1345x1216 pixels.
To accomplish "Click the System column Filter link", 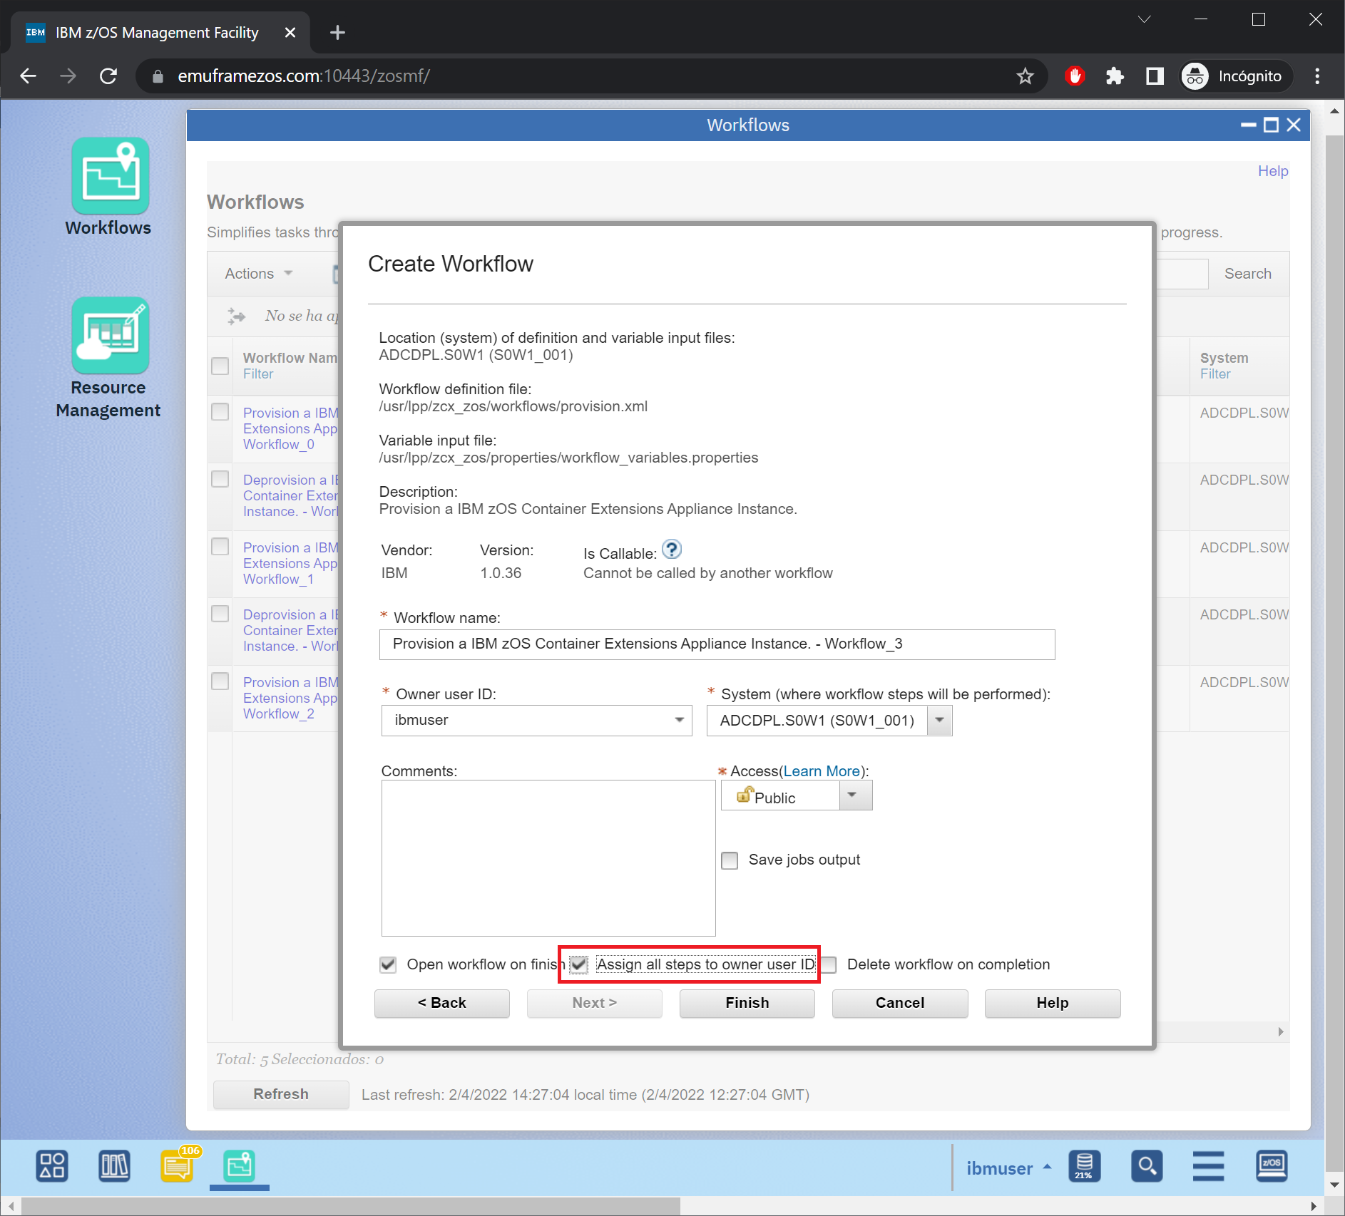I will (1215, 374).
